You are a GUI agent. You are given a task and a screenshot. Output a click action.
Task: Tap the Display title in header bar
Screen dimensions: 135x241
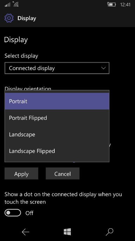click(27, 18)
